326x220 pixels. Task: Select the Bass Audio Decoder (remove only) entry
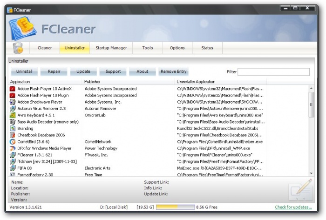tap(48, 122)
